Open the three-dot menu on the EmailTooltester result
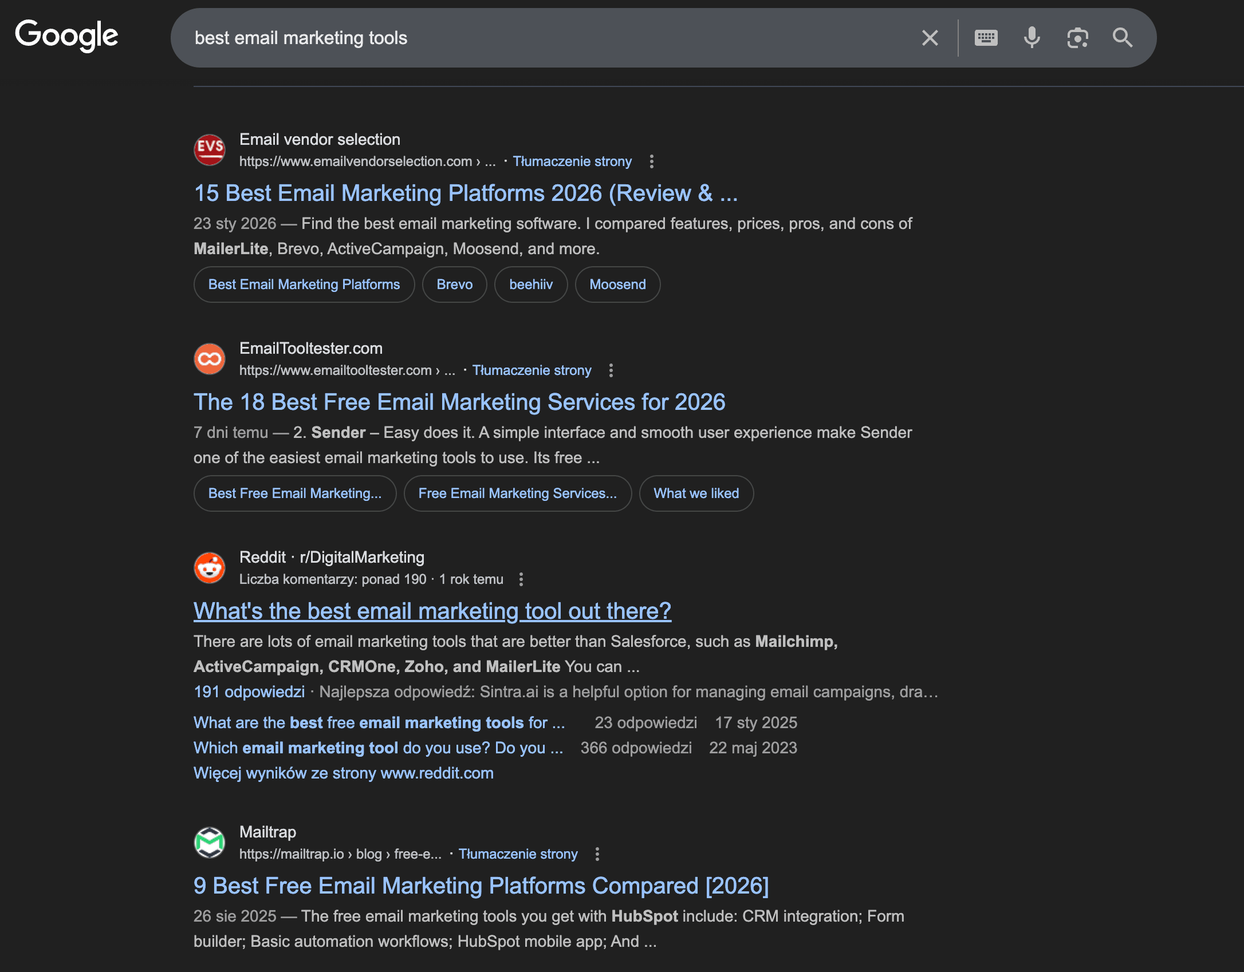 tap(611, 370)
